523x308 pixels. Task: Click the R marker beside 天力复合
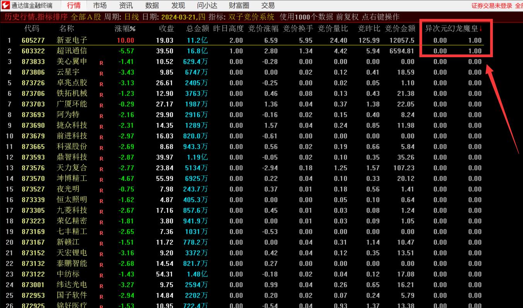click(101, 169)
